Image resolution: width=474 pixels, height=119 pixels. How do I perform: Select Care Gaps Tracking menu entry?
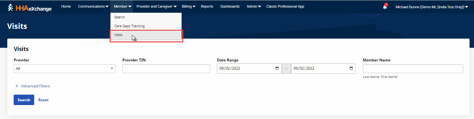[x=146, y=26]
